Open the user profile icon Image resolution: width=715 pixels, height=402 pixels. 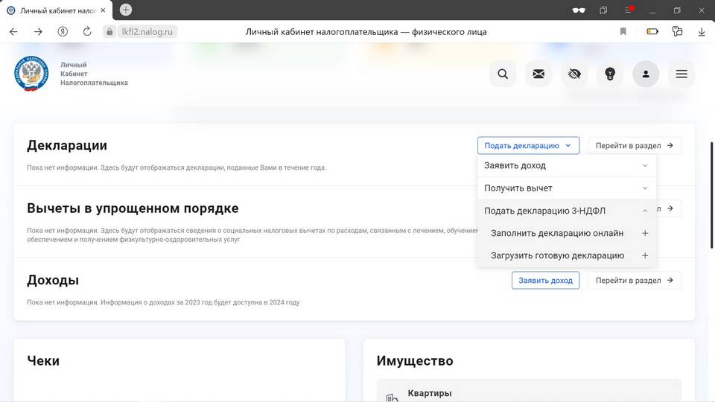pyautogui.click(x=646, y=74)
